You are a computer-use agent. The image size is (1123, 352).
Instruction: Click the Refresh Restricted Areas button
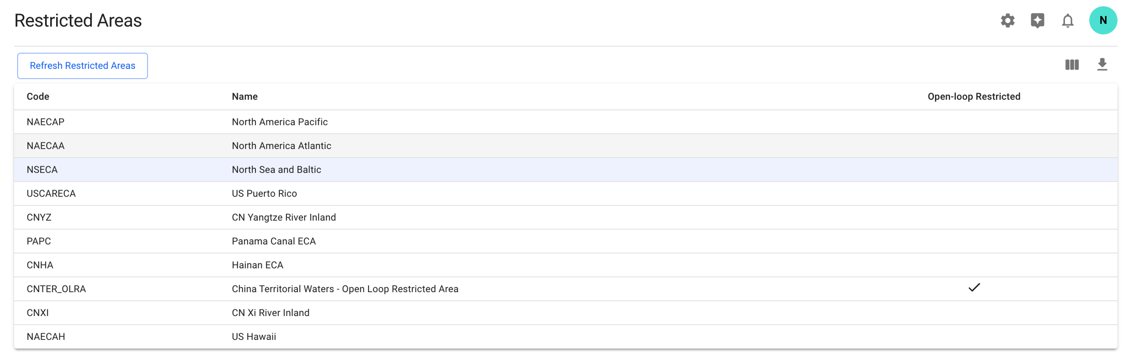(x=82, y=66)
